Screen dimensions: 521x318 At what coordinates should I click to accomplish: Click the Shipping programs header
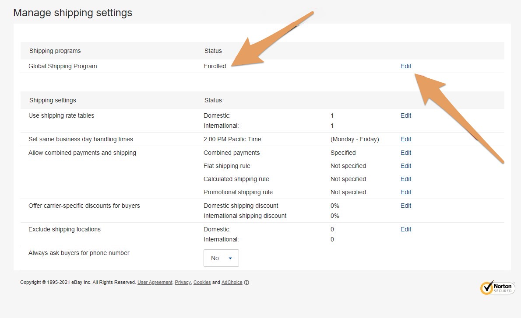point(55,51)
